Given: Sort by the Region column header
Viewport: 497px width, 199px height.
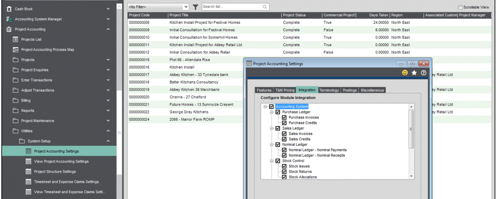Looking at the screenshot, I should [407, 15].
